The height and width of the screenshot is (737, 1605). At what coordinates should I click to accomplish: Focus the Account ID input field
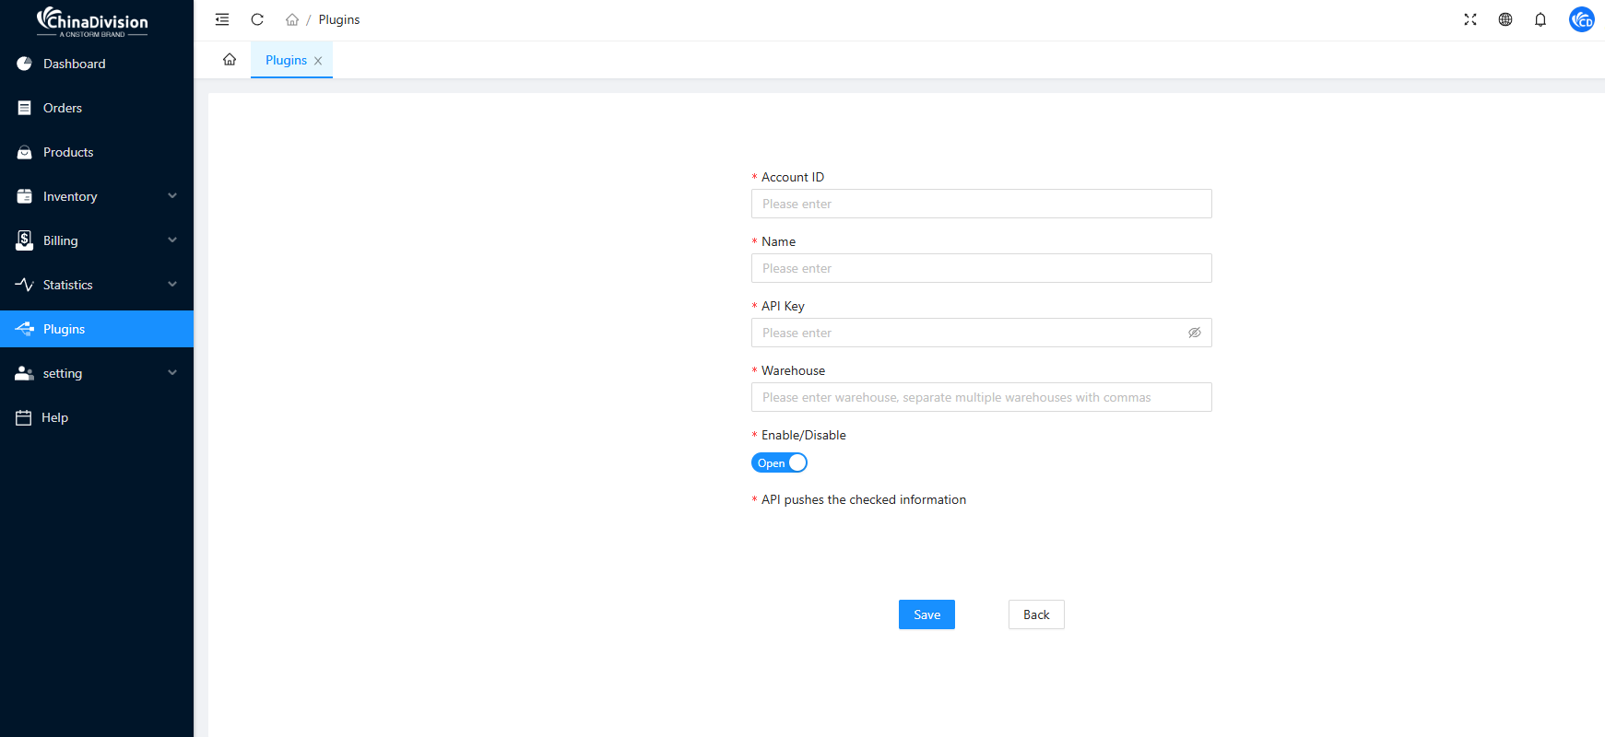pos(981,204)
